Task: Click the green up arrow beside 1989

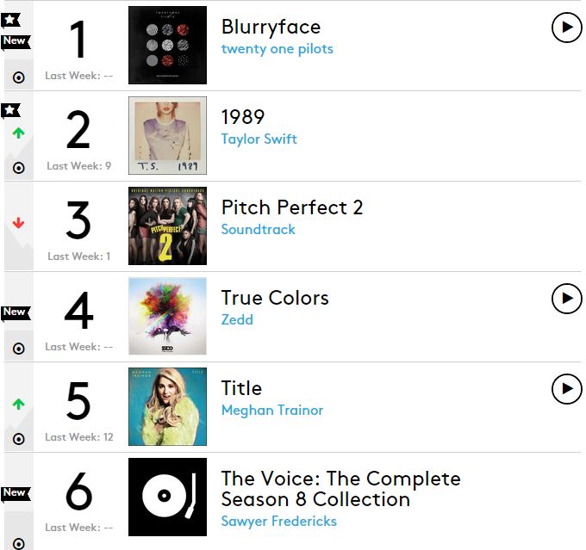Action: tap(18, 133)
